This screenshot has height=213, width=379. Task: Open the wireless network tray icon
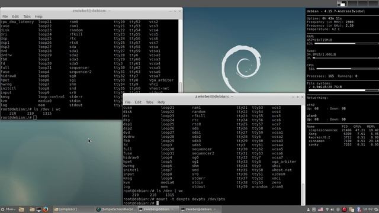tap(327, 209)
